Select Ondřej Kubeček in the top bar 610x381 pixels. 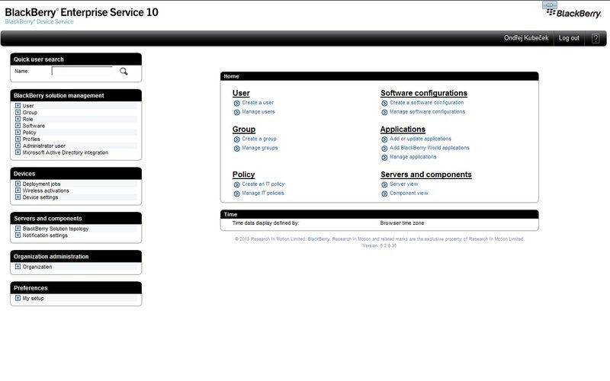(x=526, y=38)
